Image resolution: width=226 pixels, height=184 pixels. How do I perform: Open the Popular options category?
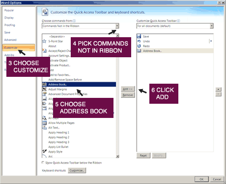[x=9, y=10]
